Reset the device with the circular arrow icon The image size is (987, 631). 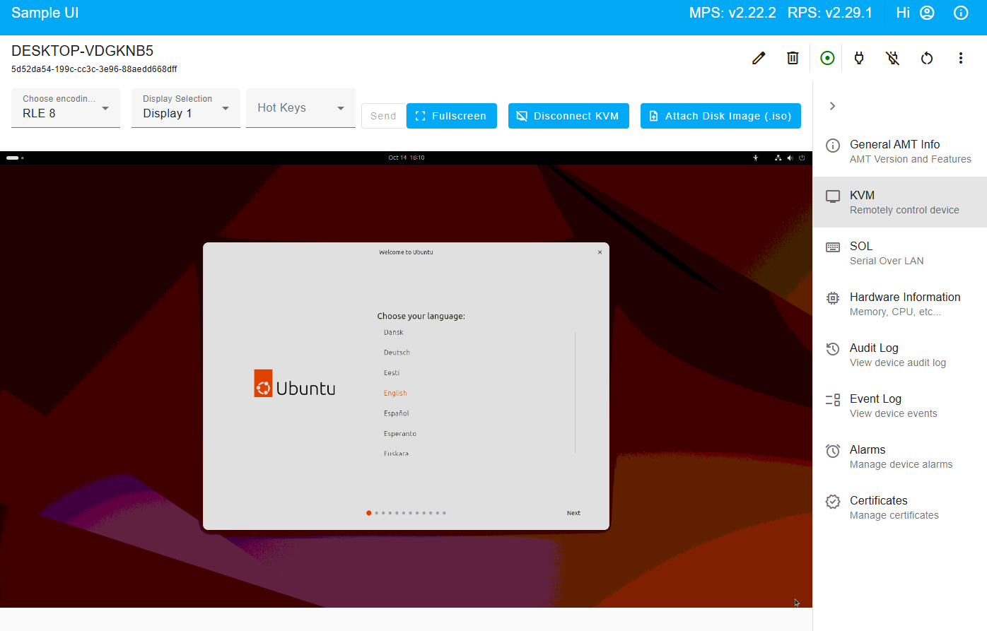926,58
